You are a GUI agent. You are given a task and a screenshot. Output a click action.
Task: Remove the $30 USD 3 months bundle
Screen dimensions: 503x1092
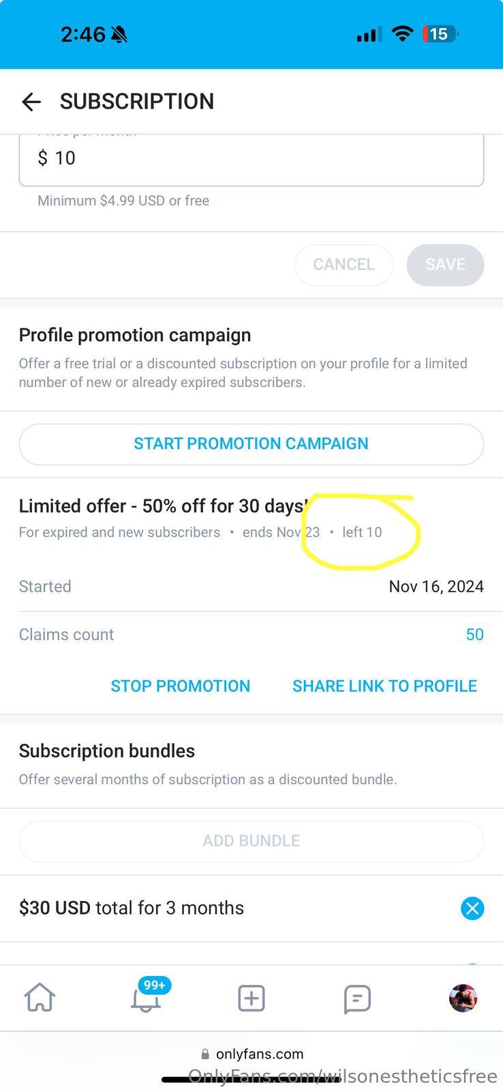(x=472, y=908)
